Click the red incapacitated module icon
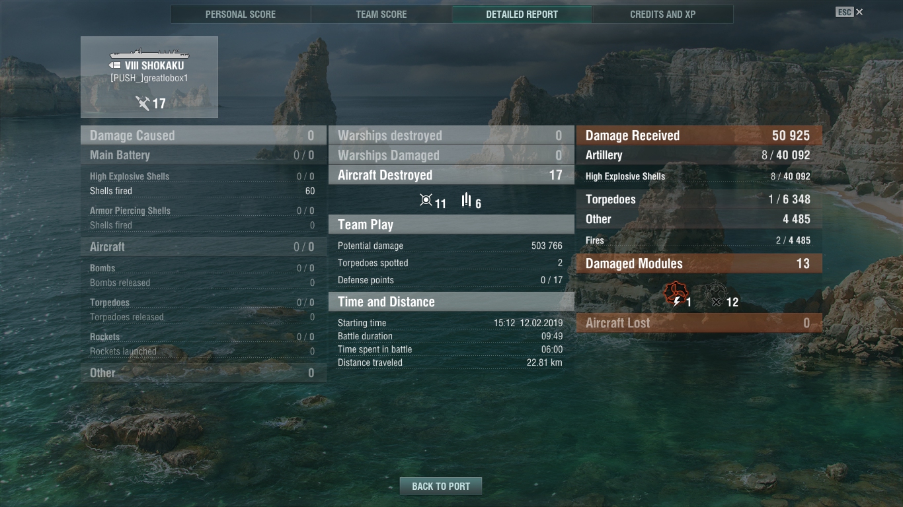Image resolution: width=903 pixels, height=507 pixels. click(676, 294)
